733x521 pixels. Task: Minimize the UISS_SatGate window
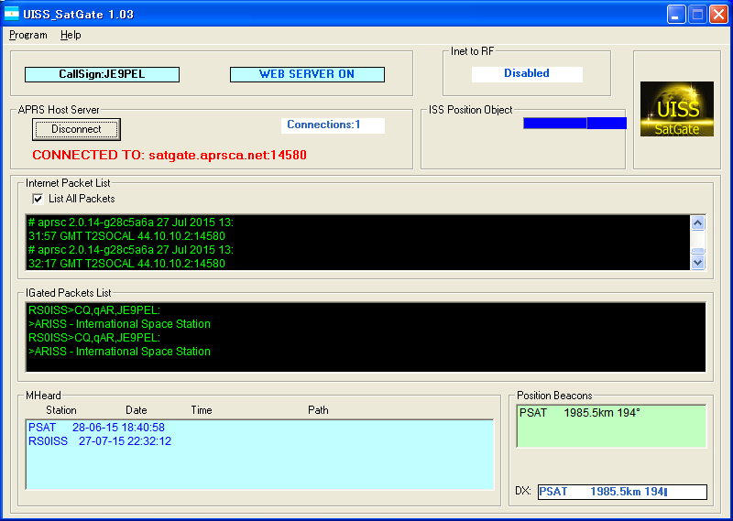point(676,15)
